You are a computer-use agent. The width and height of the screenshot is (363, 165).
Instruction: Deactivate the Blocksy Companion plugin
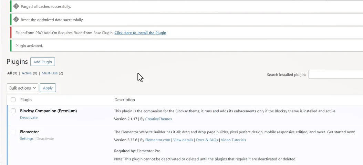(29, 117)
